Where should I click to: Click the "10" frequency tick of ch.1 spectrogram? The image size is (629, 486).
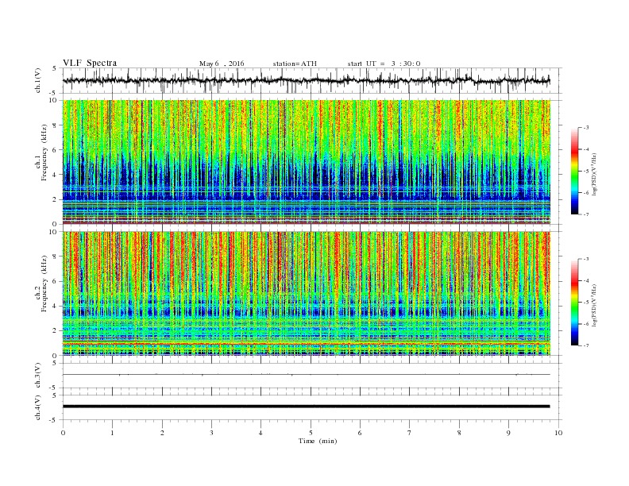(54, 100)
